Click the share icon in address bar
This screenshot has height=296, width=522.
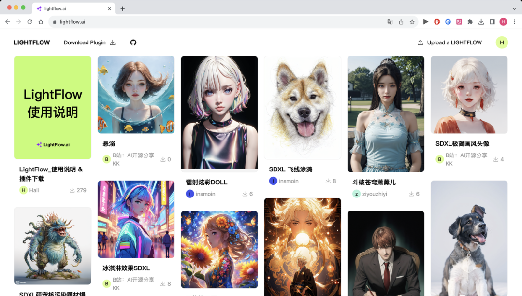coord(401,22)
